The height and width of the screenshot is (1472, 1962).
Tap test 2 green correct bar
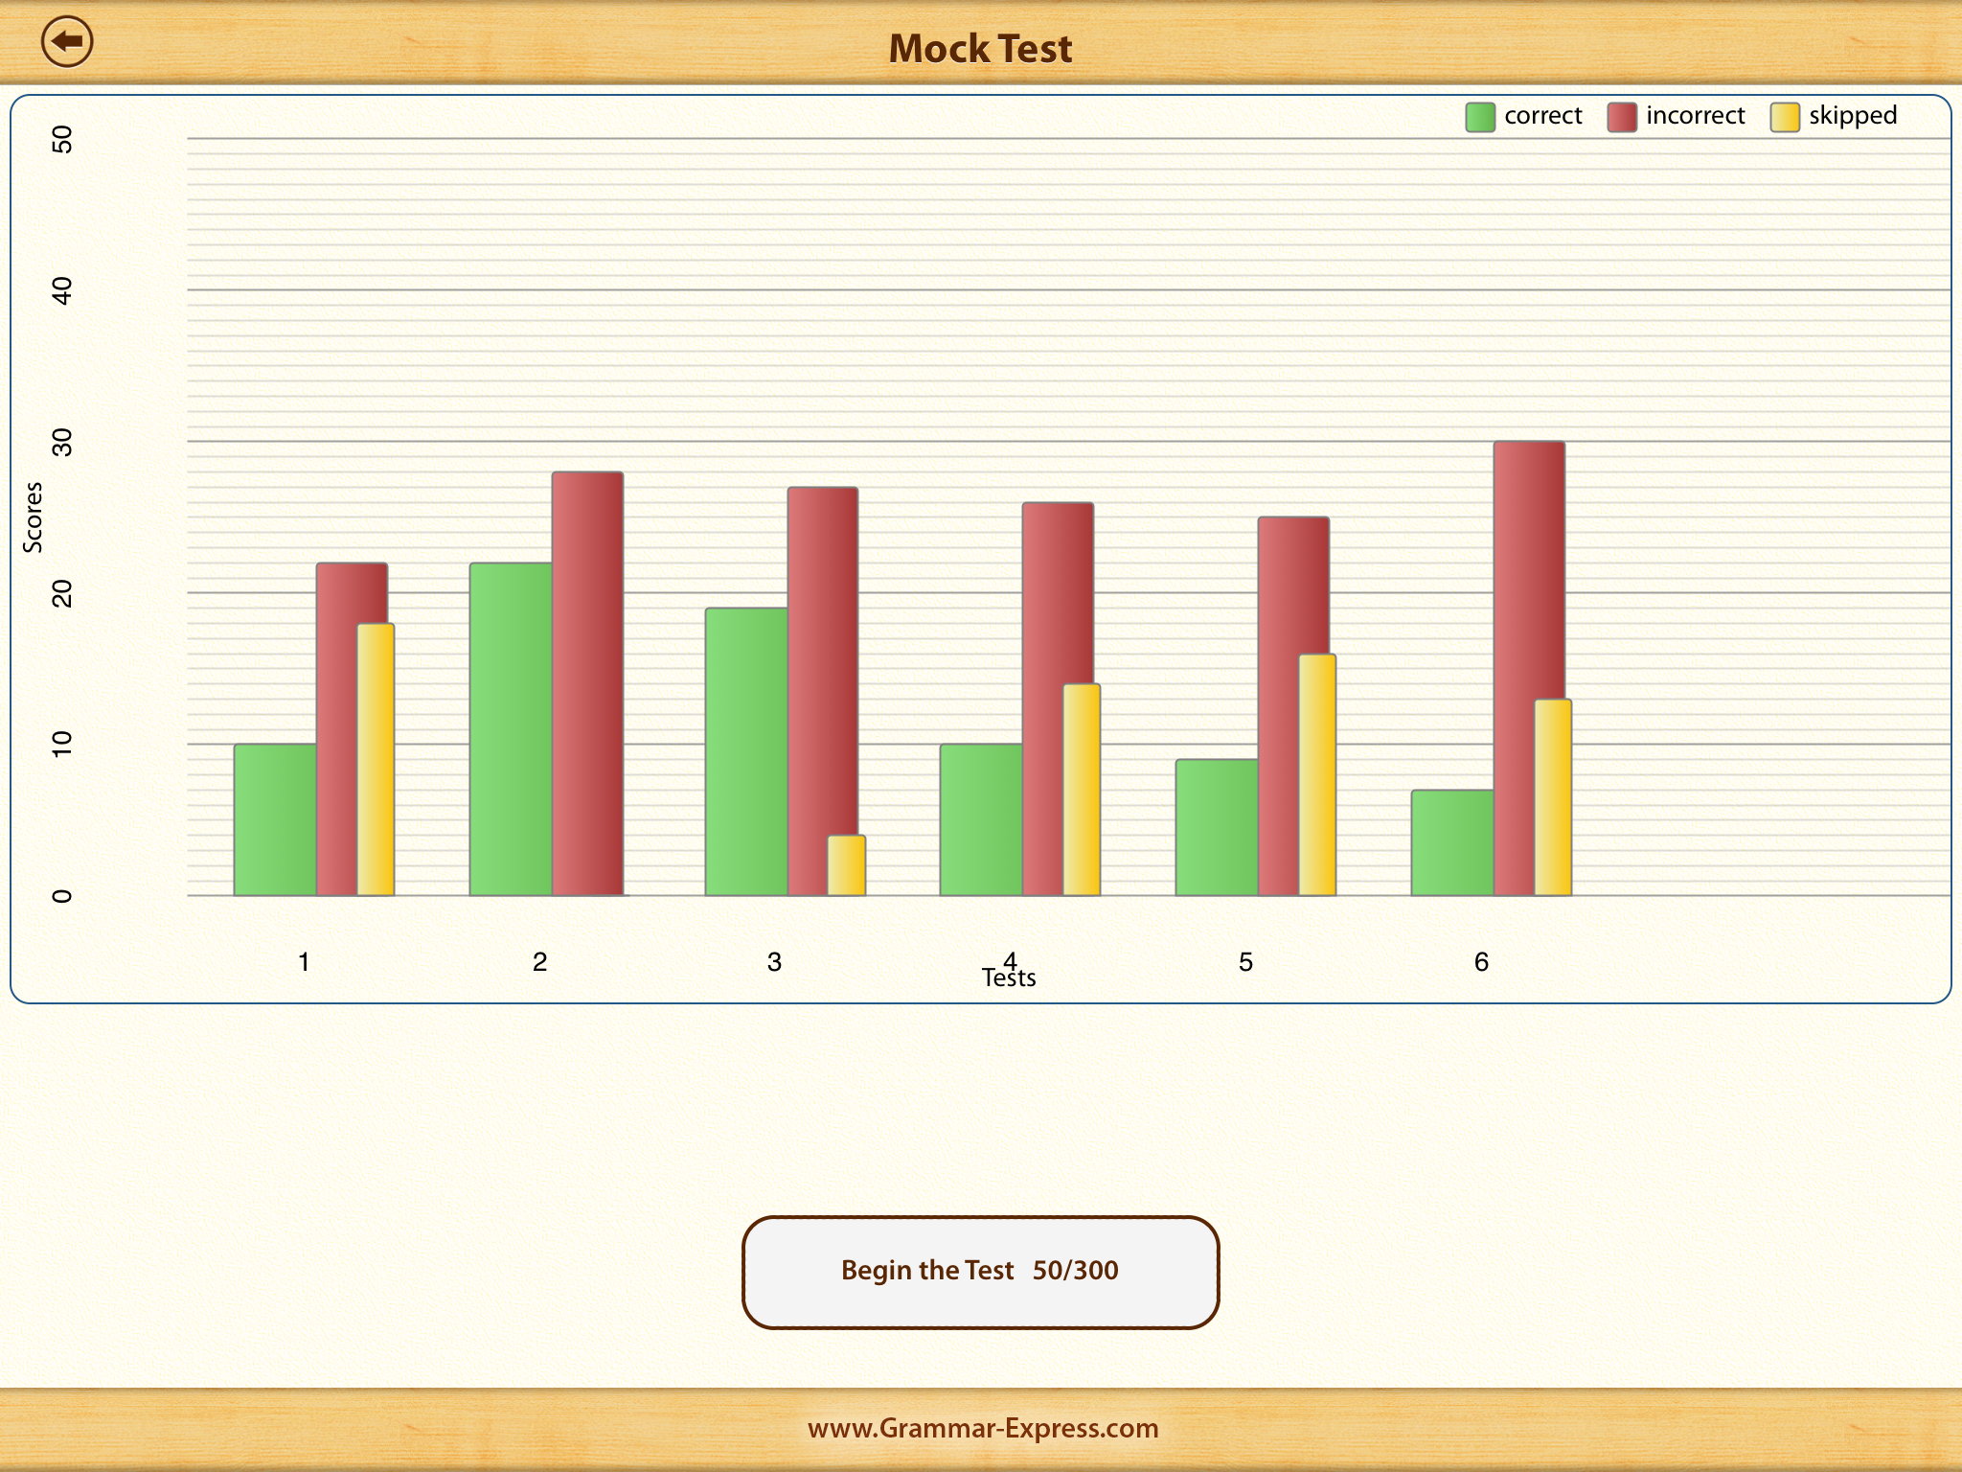tap(511, 728)
